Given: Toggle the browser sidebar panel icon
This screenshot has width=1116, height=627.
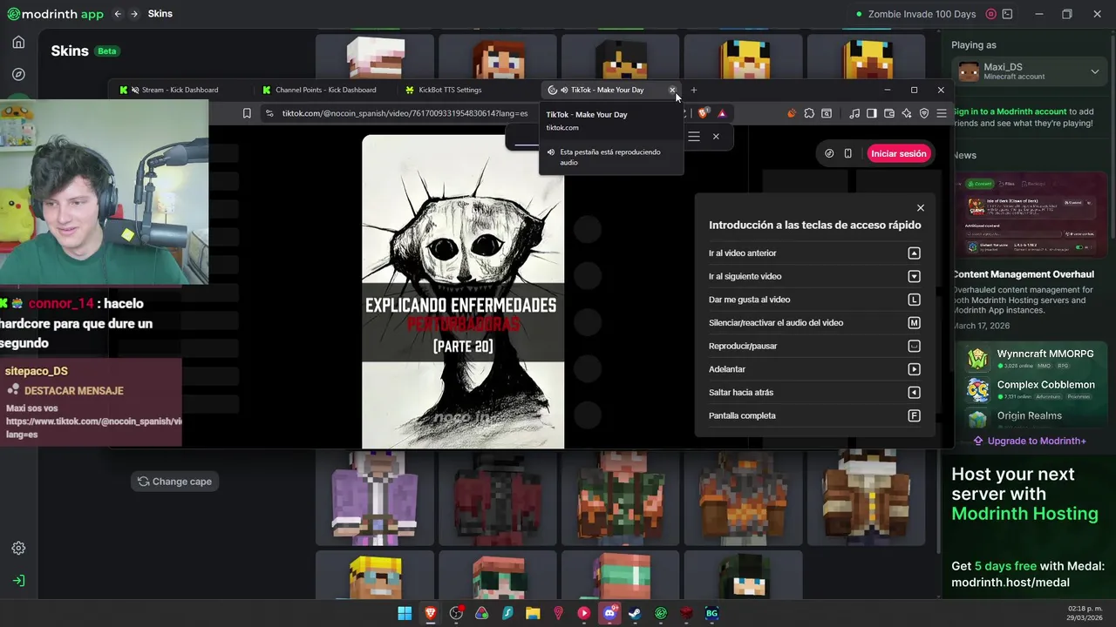Looking at the screenshot, I should (x=872, y=113).
